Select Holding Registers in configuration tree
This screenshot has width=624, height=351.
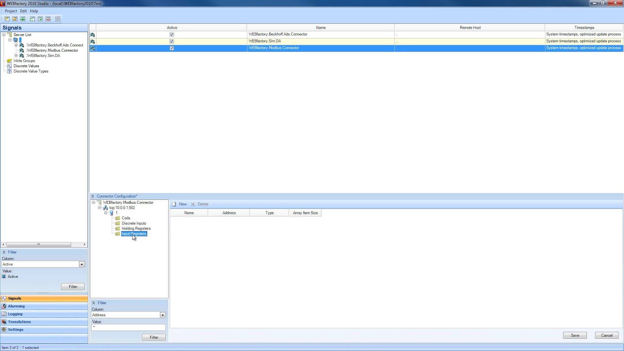[136, 229]
